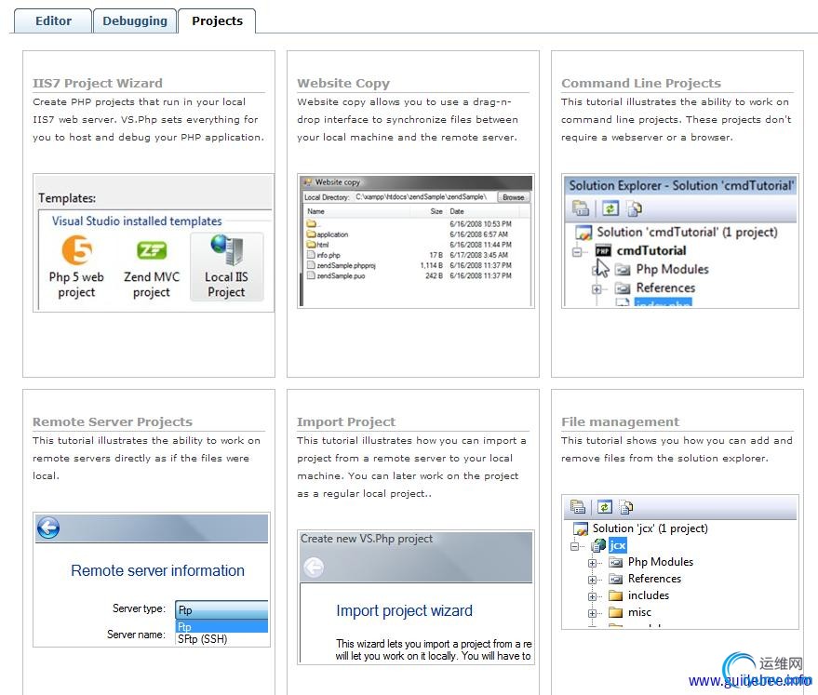
Task: Click References folder icon under cmdTutorial
Action: (x=622, y=287)
